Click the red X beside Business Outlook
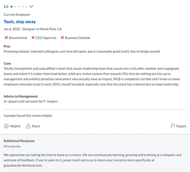 coord(62,38)
